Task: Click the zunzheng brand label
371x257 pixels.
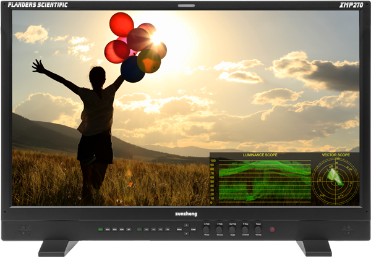Action: 186,214
